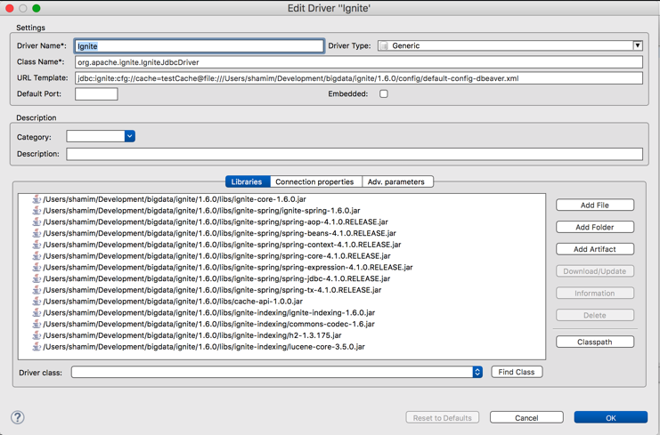Screen dimensions: 660x435
Task: Select the spring-beans-4.1.0.RELEASE.jar path text
Action: pyautogui.click(x=220, y=233)
